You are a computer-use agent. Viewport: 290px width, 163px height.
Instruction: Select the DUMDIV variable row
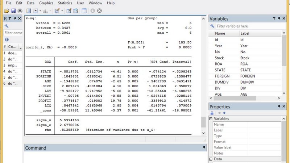(245, 82)
